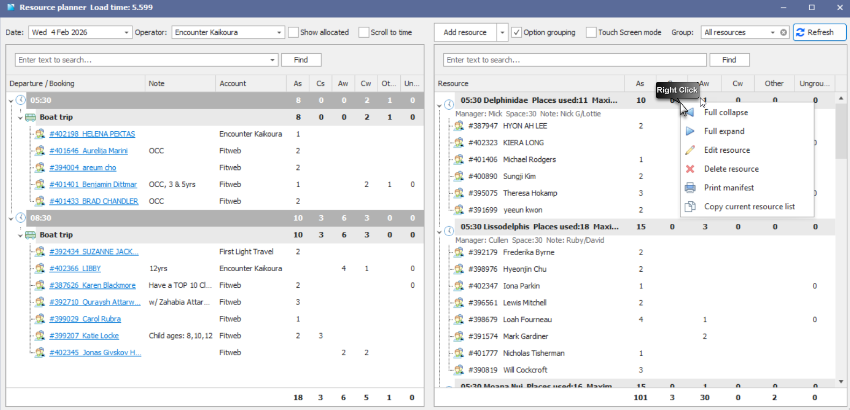Viewport: 850px width, 410px height.
Task: Click person icon beside Karen Blackmore booking
Action: 40,285
